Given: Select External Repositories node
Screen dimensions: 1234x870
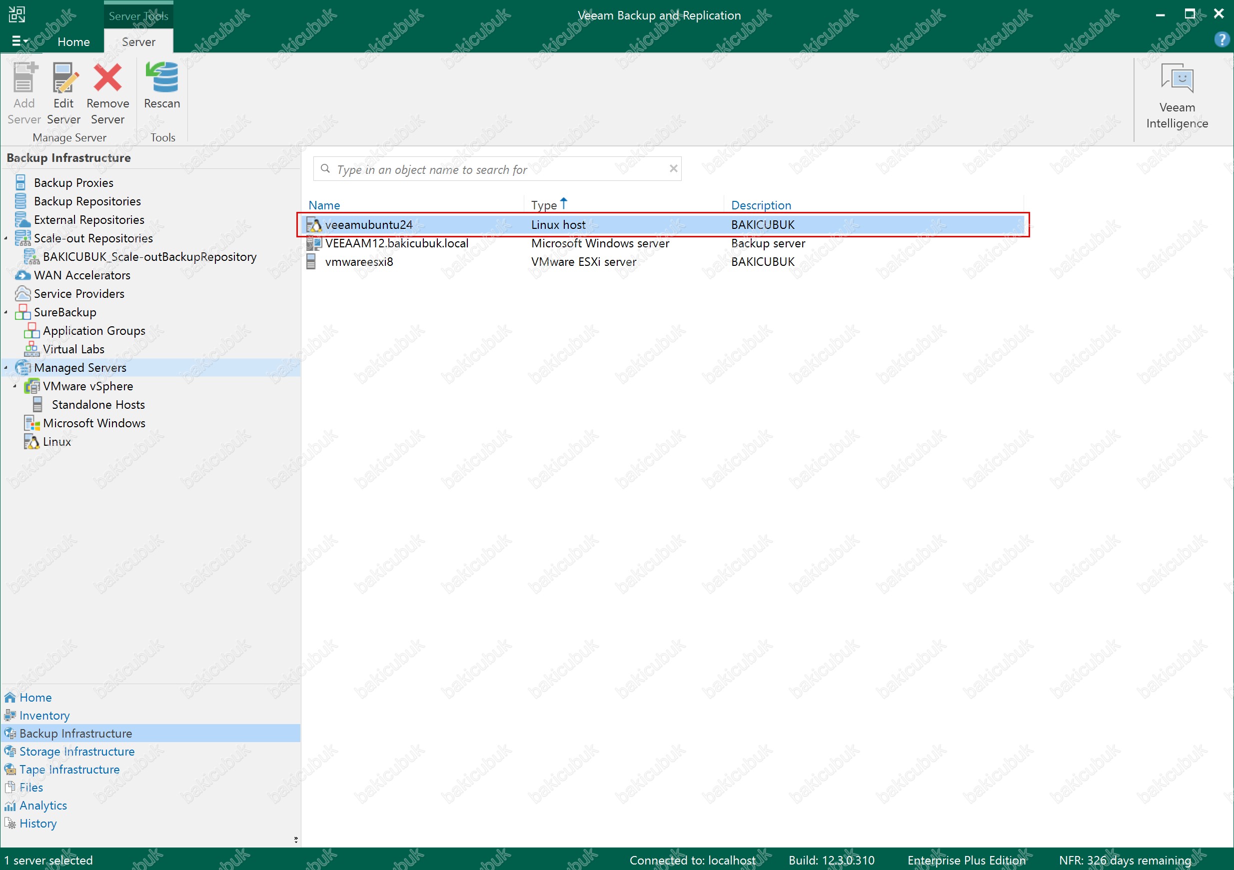Looking at the screenshot, I should pyautogui.click(x=89, y=220).
